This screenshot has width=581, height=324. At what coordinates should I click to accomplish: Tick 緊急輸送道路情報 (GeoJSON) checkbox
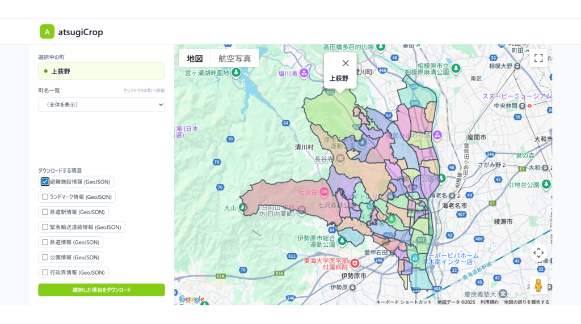click(45, 227)
